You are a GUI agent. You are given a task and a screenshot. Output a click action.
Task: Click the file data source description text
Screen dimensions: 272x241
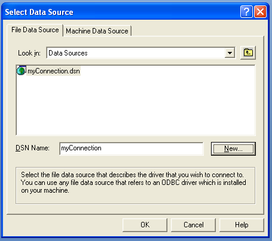coord(133,183)
